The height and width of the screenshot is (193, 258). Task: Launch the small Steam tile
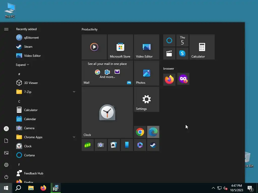coord(153,145)
